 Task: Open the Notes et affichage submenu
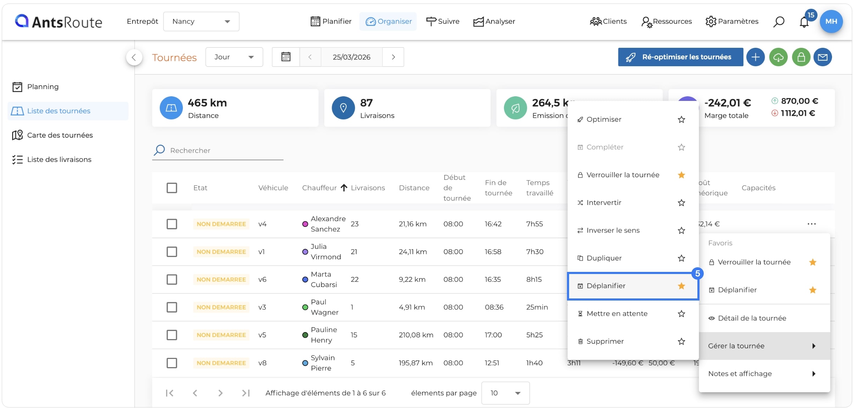(x=764, y=374)
